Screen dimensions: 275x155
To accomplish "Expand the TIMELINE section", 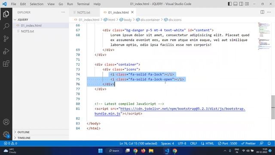I will click(x=24, y=138).
